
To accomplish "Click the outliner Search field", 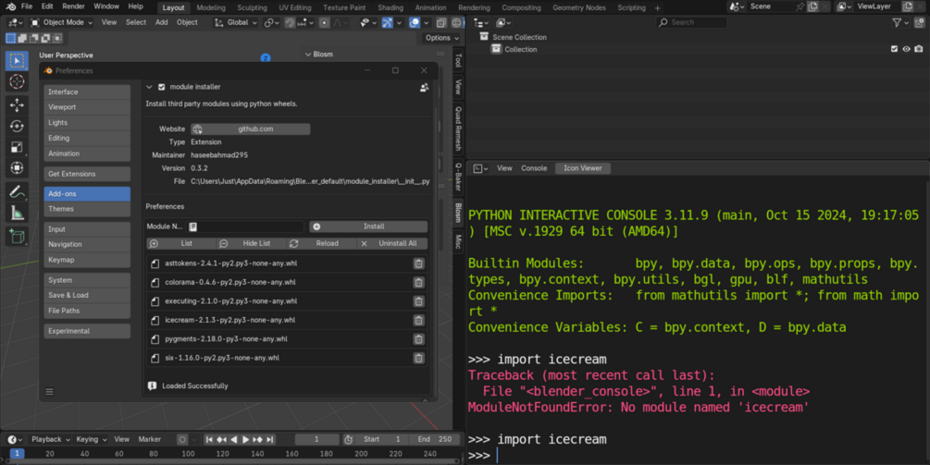I will pyautogui.click(x=691, y=22).
